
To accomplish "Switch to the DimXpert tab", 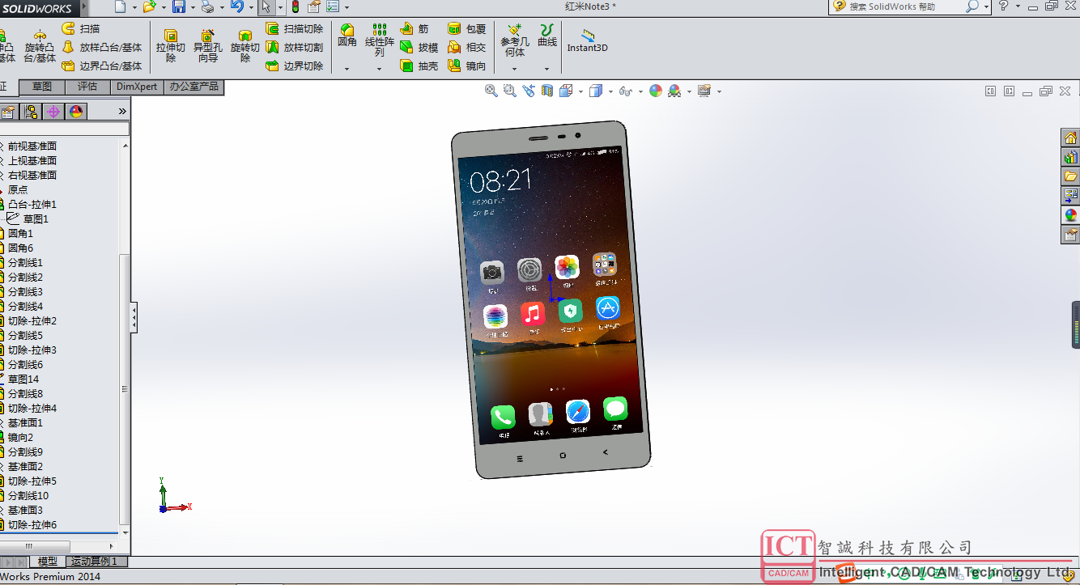I will 137,87.
